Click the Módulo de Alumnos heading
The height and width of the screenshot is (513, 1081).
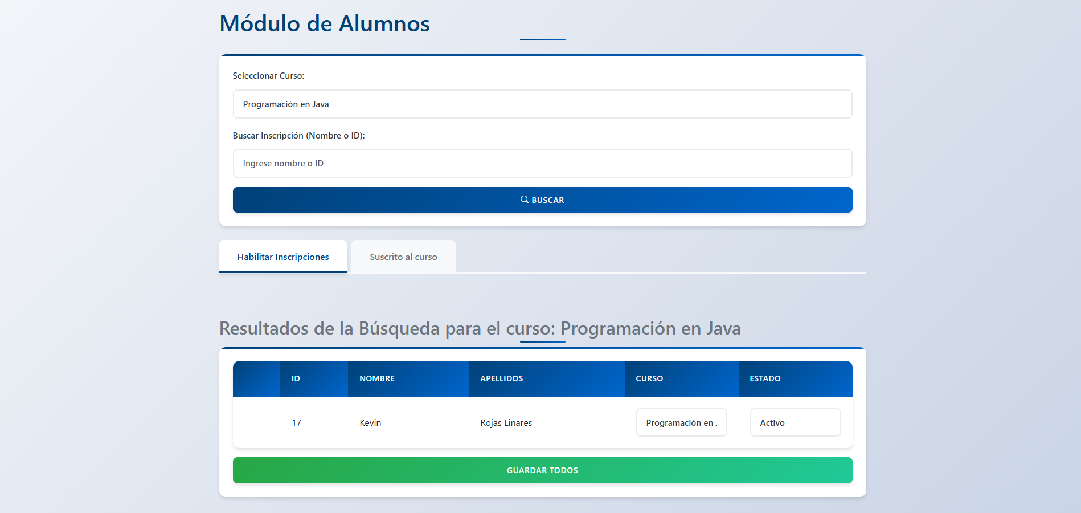324,23
